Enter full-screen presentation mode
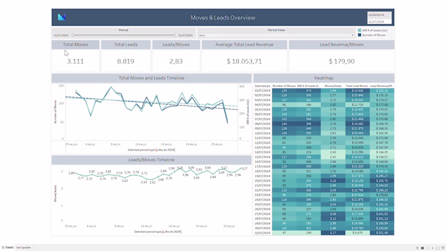Image resolution: width=446 pixels, height=251 pixels. (438, 248)
